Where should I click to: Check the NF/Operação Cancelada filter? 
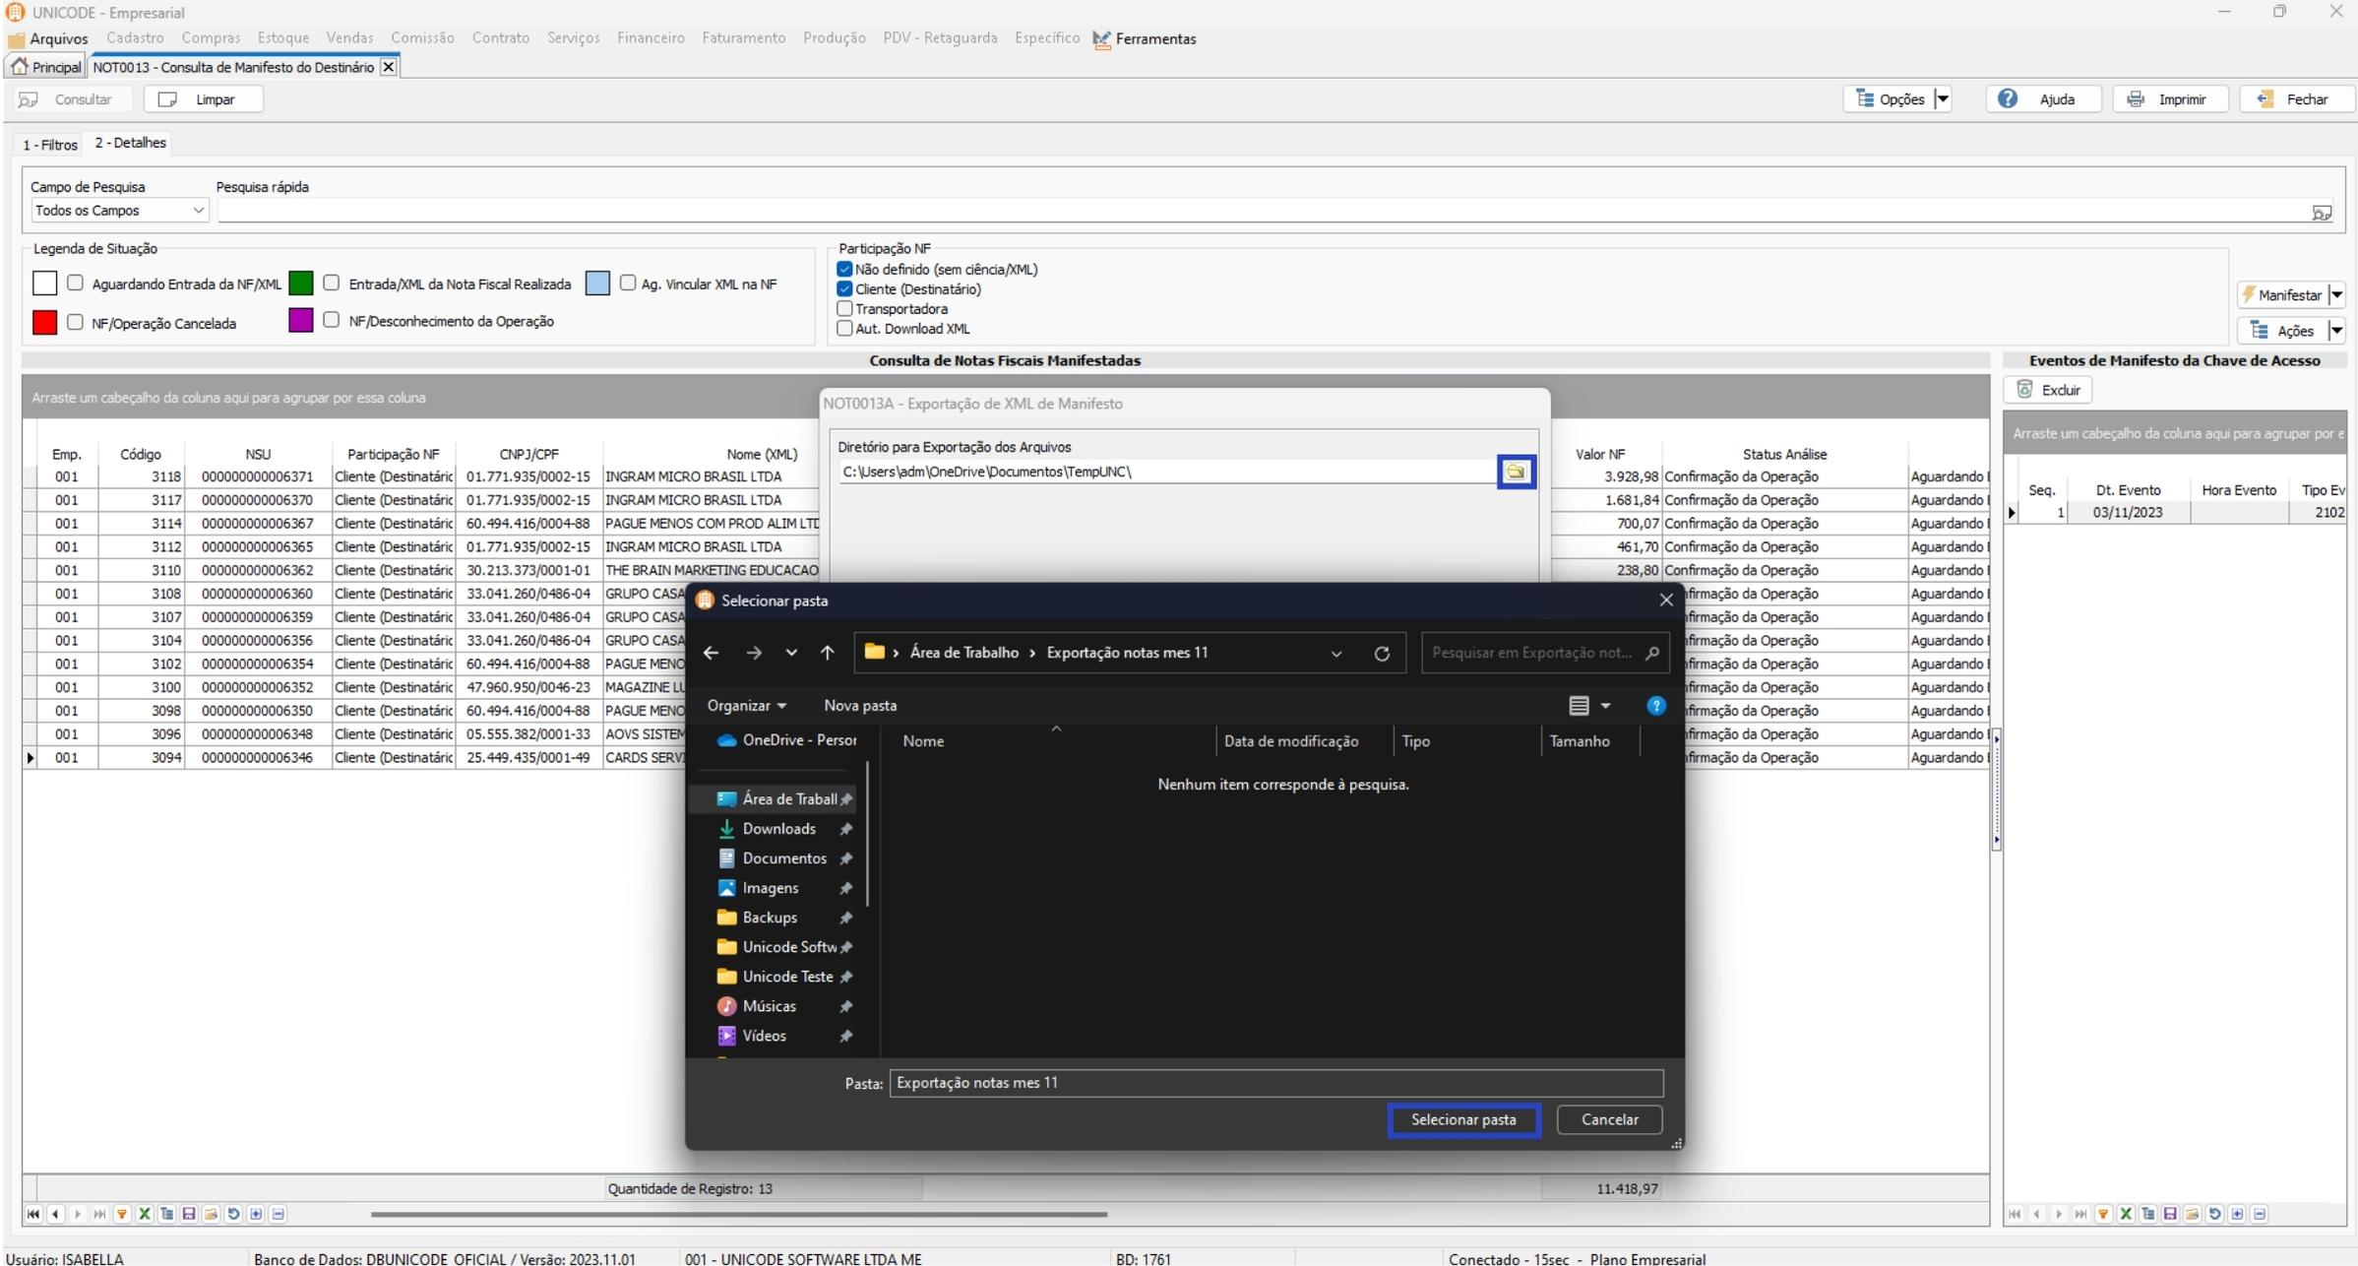(x=76, y=323)
